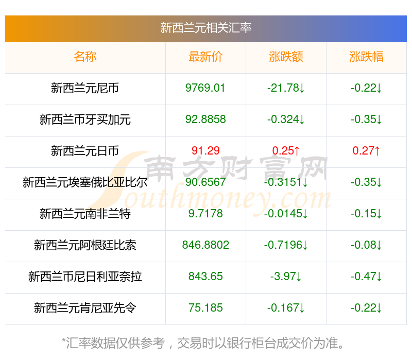
Task: Click the -21.78 down-arrow change value
Action: pos(286,88)
